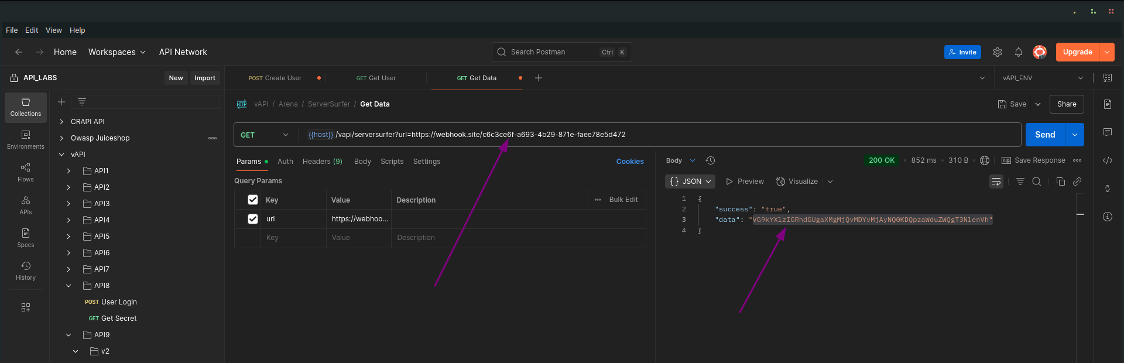Toggle the select-all params checkbox
The image size is (1124, 363).
253,200
